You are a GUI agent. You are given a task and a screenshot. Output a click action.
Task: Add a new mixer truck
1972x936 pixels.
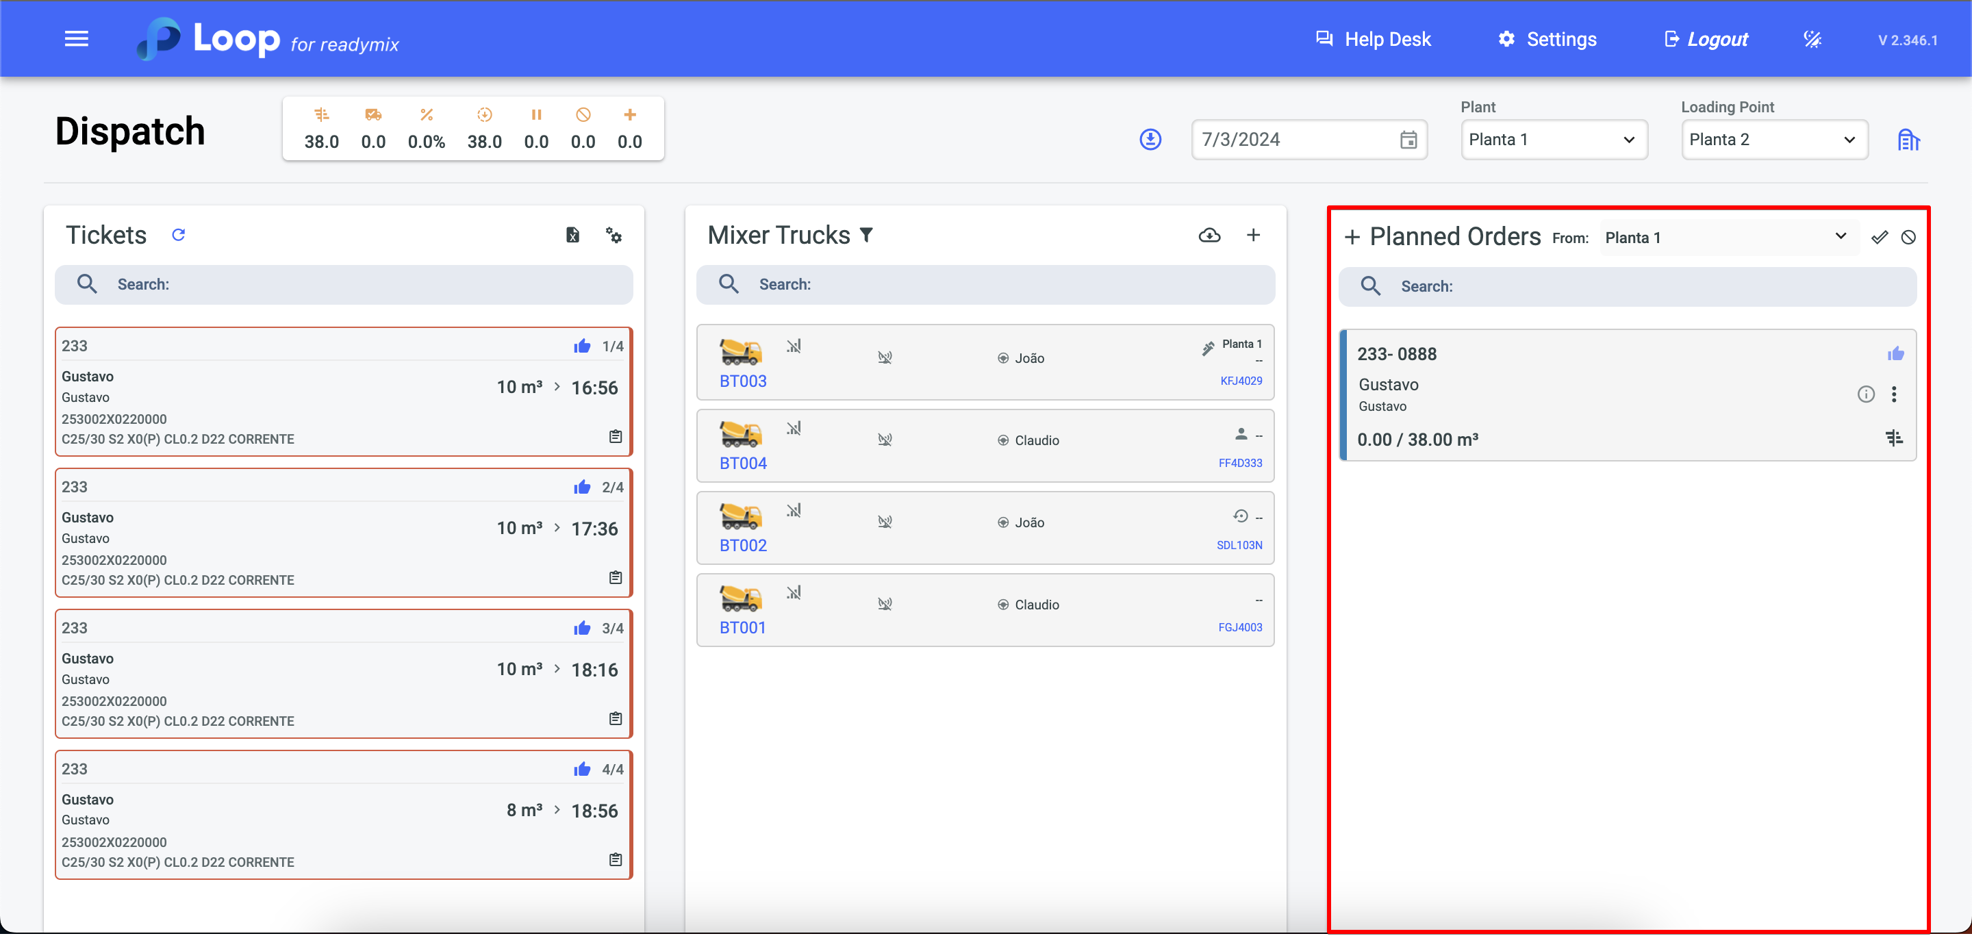(1253, 235)
